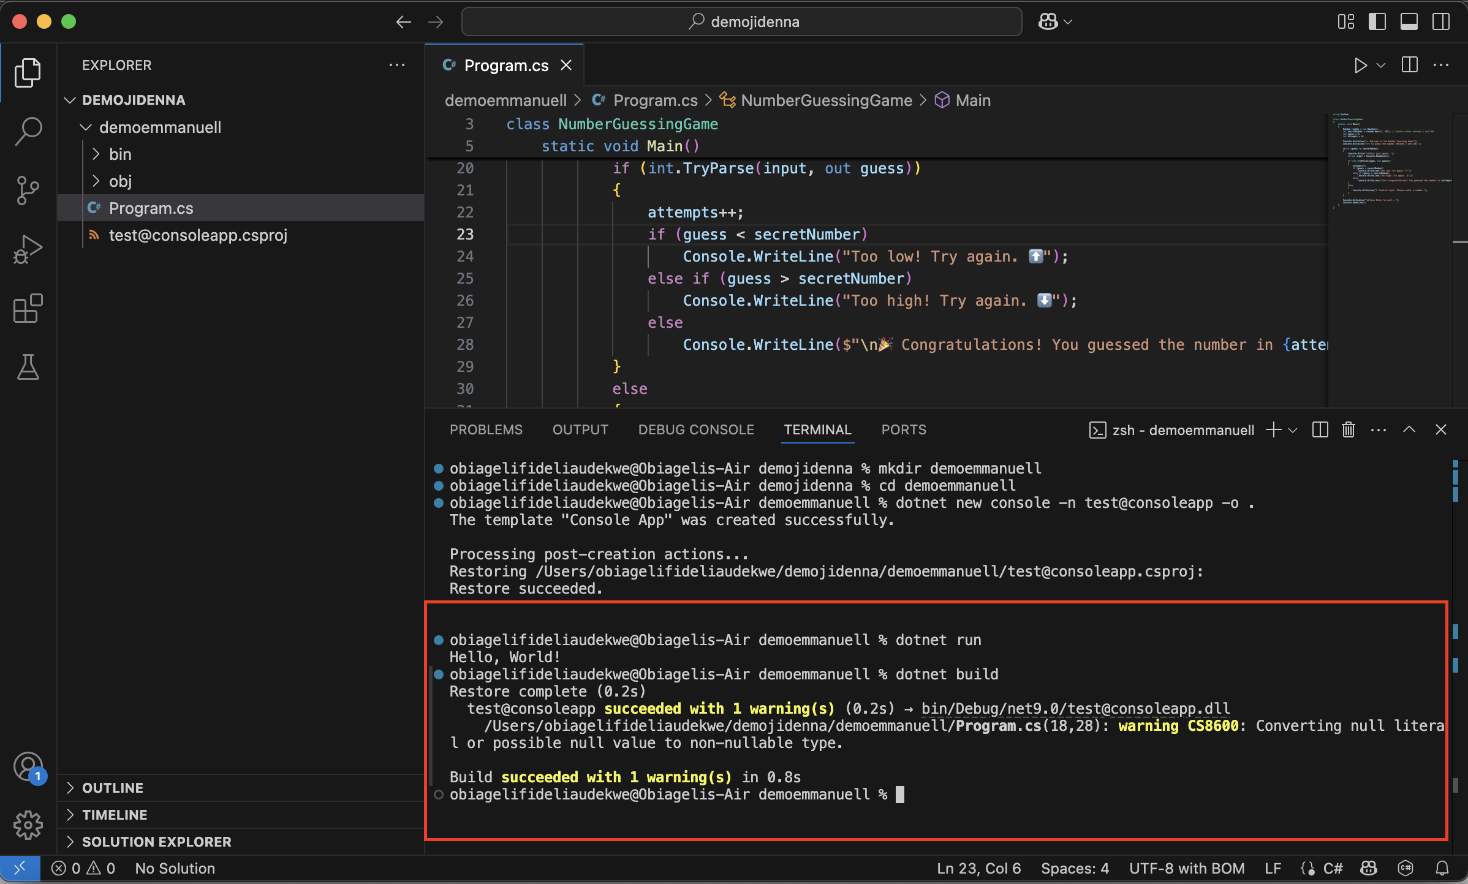Change encoding via UTF-8 with BOM
This screenshot has height=884, width=1468.
tap(1187, 868)
